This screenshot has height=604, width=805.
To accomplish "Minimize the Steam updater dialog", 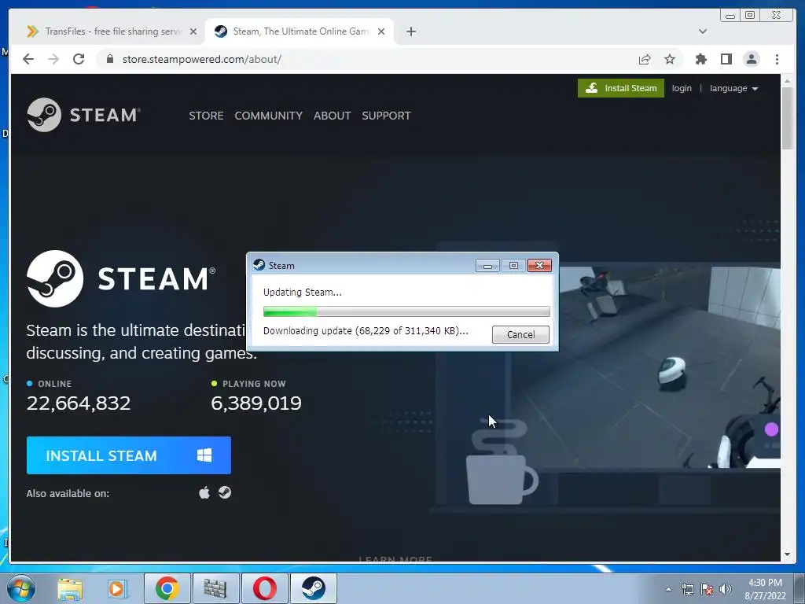I will coord(487,266).
